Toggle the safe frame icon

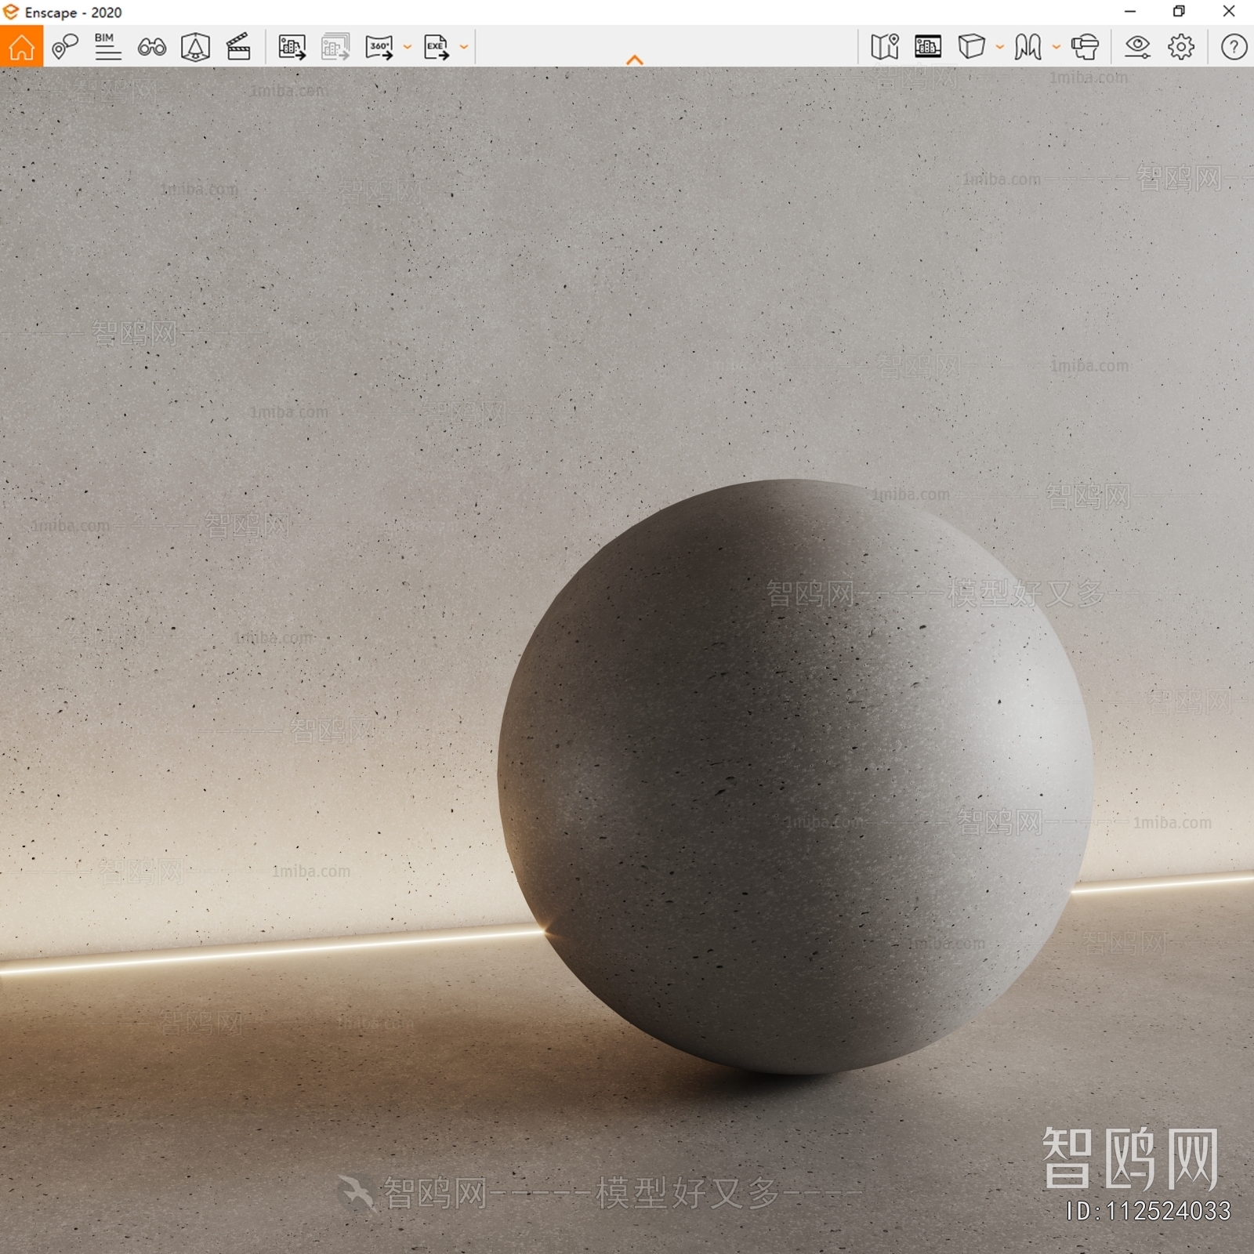[195, 47]
